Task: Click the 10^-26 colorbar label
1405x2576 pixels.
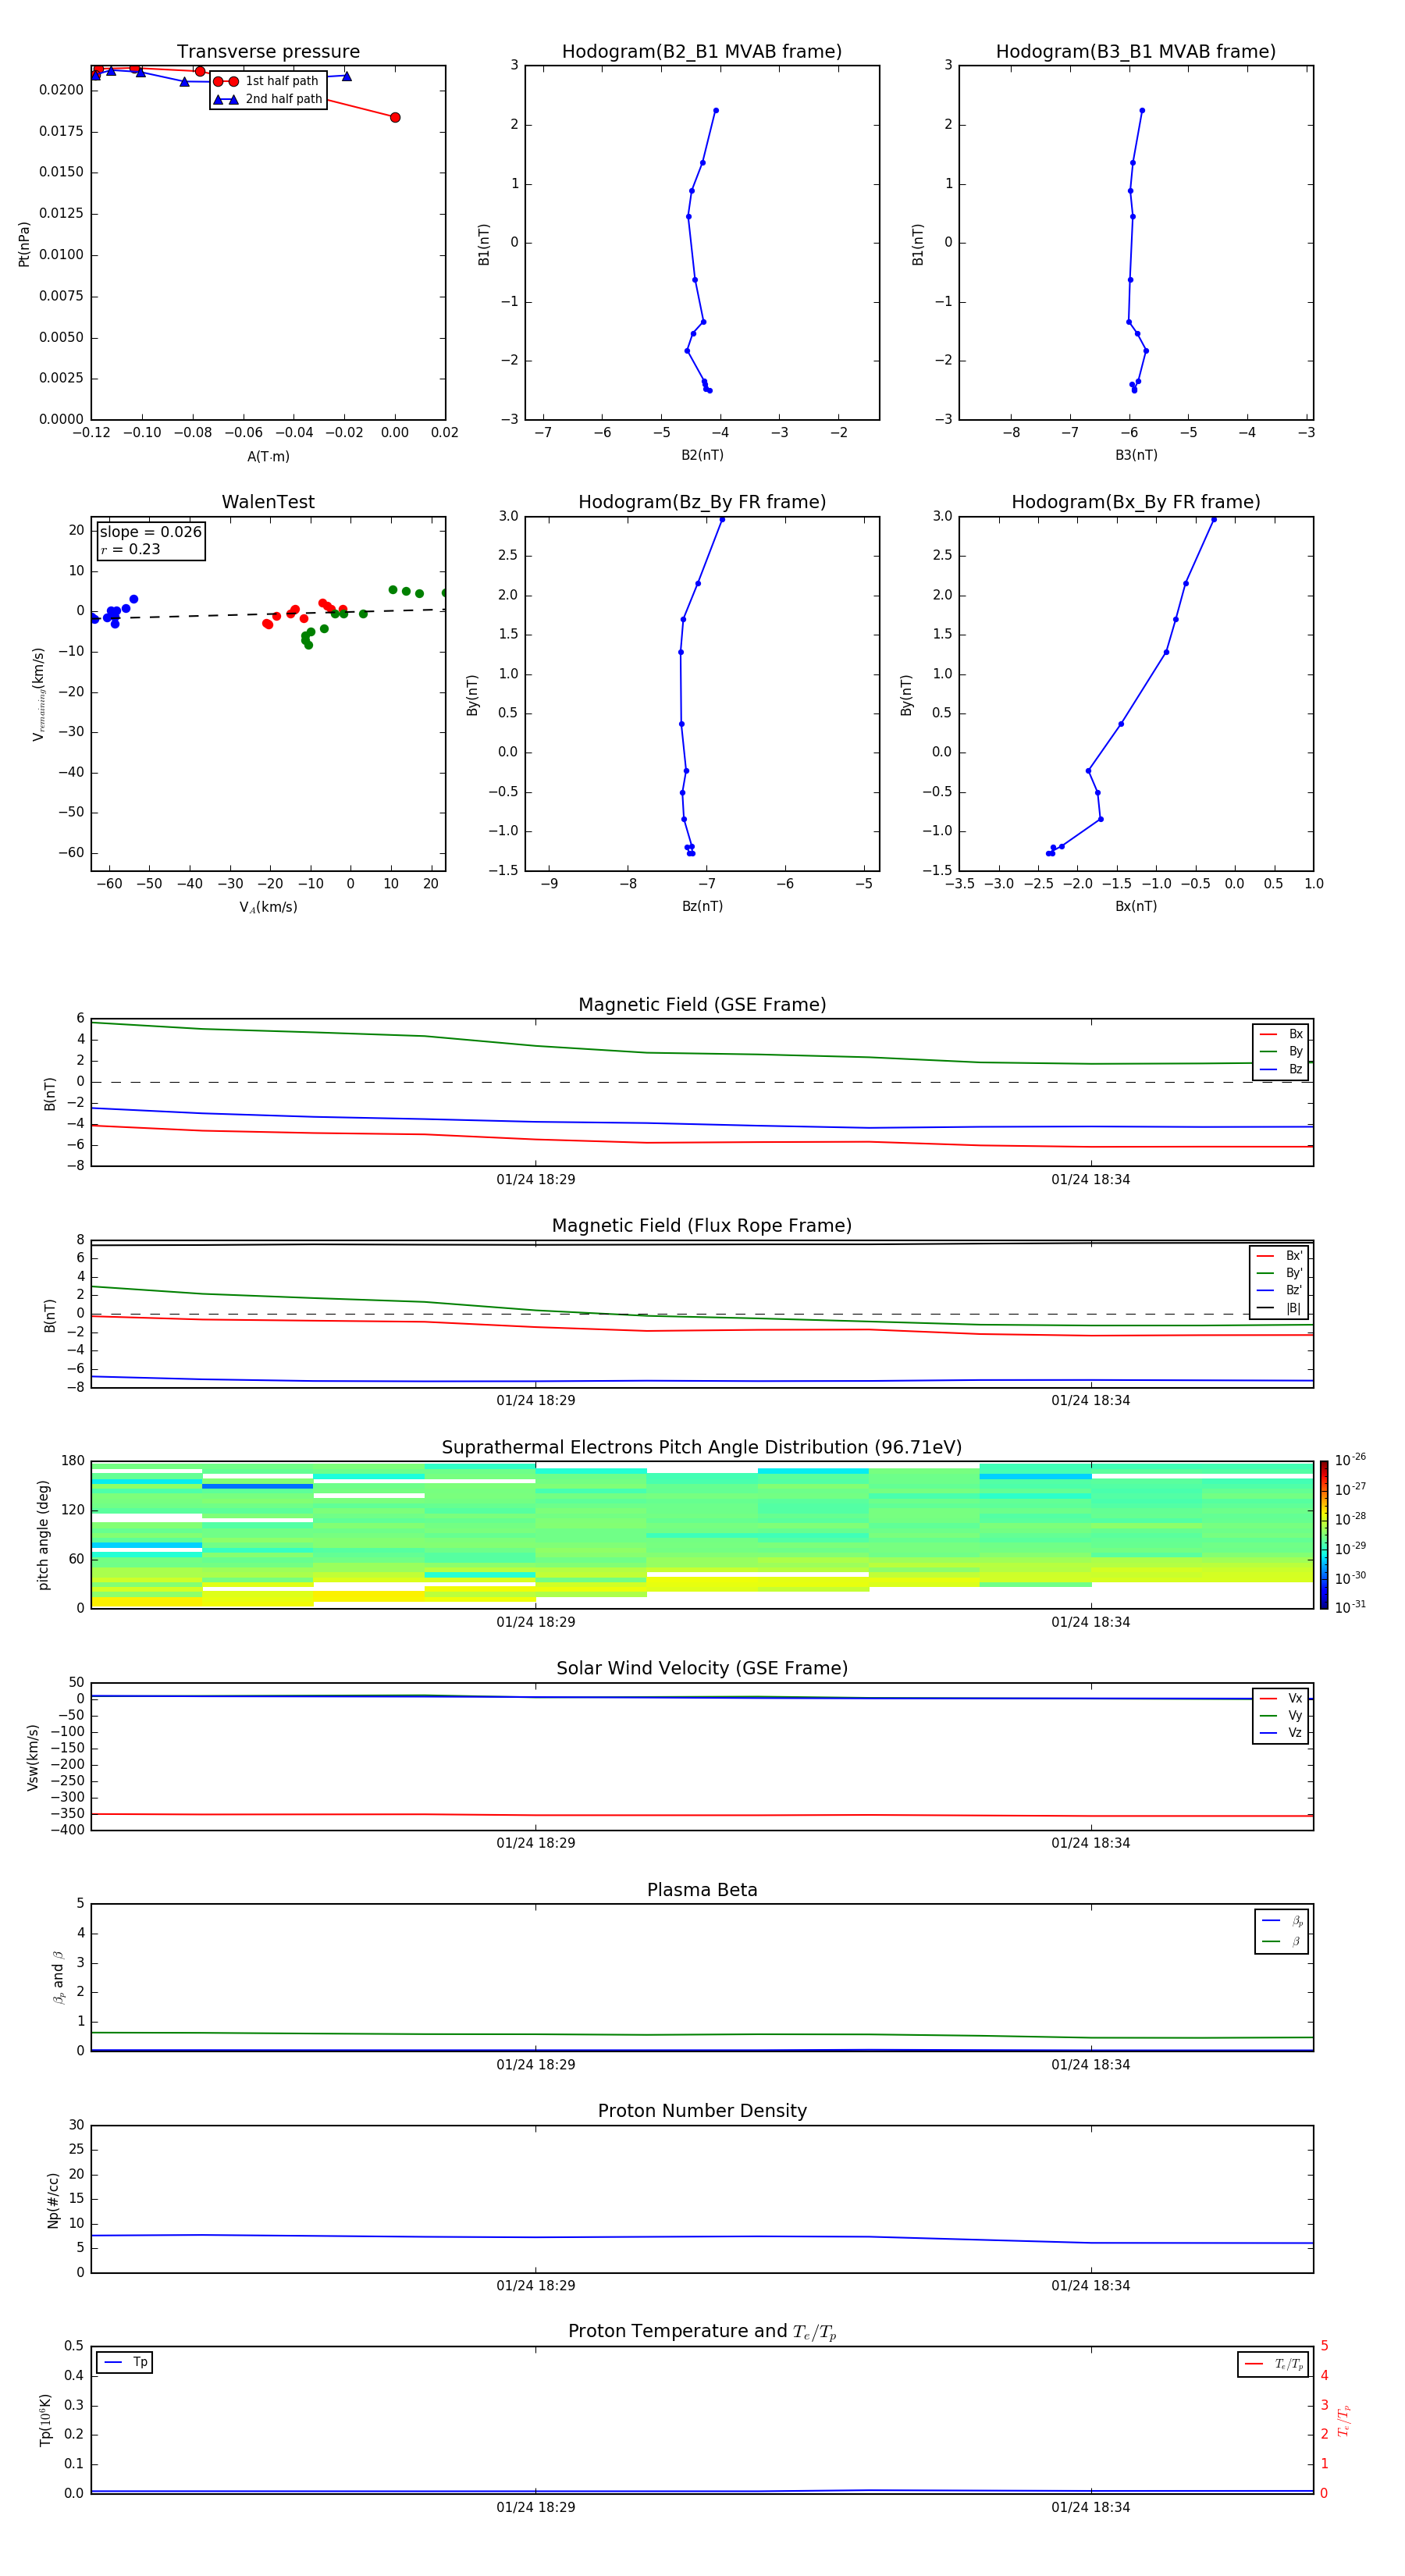Action: (x=1350, y=1459)
